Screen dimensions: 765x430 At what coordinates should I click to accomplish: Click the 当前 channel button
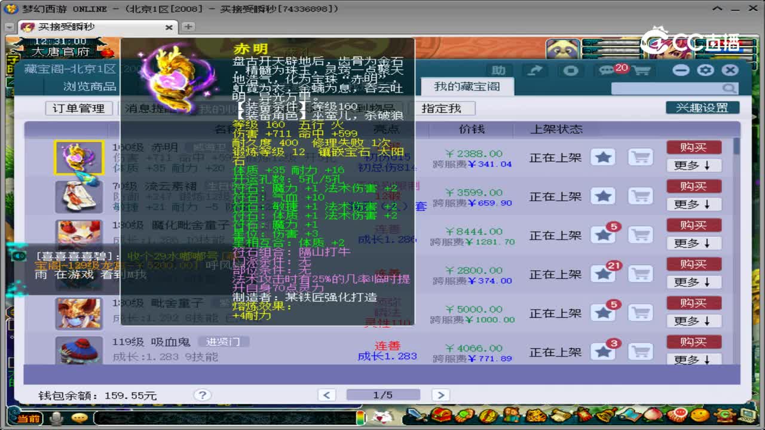[x=28, y=419]
